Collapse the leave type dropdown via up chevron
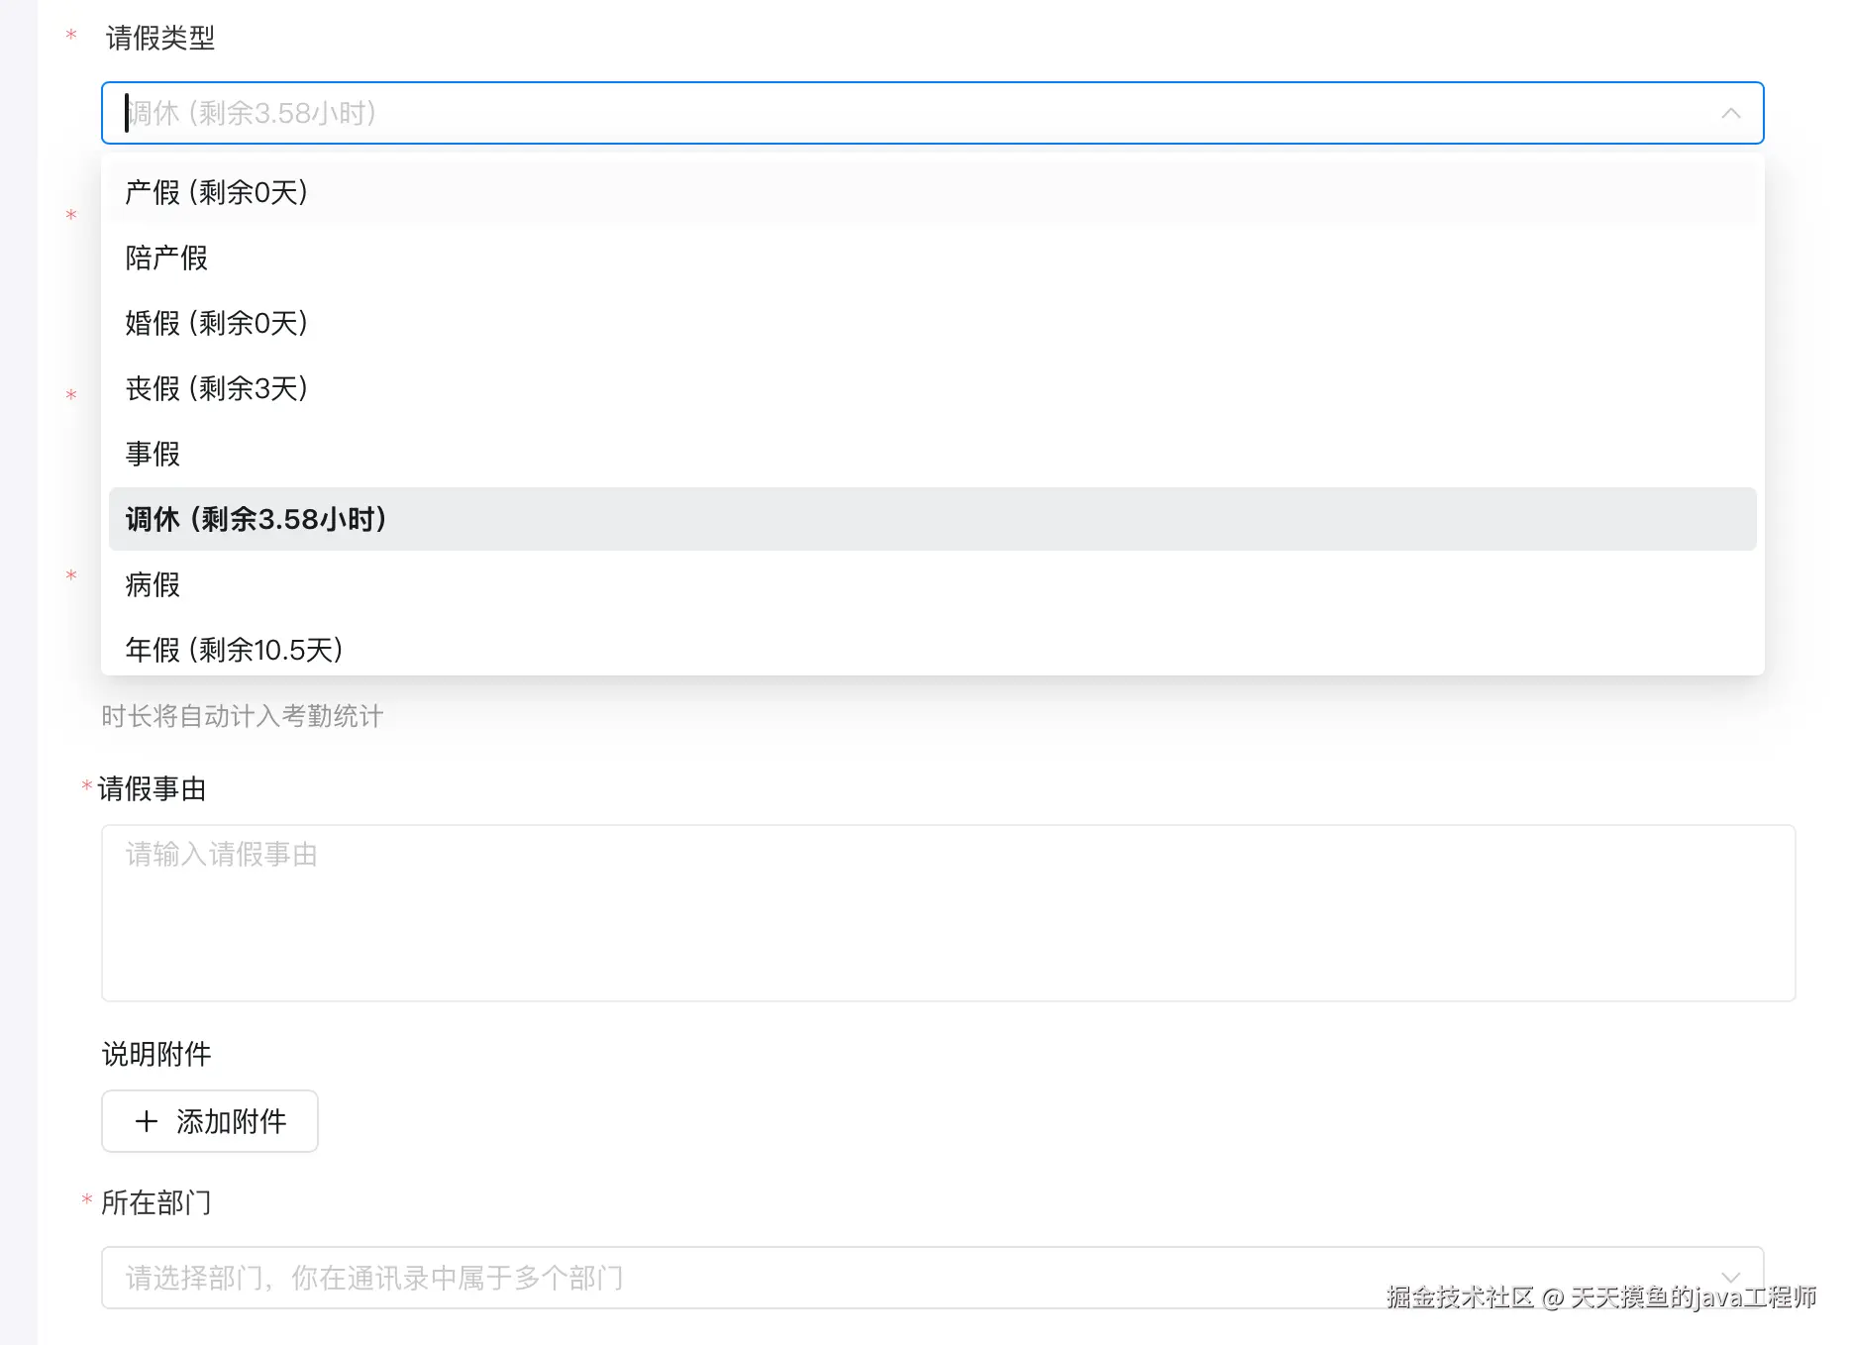This screenshot has height=1345, width=1850. (1730, 113)
